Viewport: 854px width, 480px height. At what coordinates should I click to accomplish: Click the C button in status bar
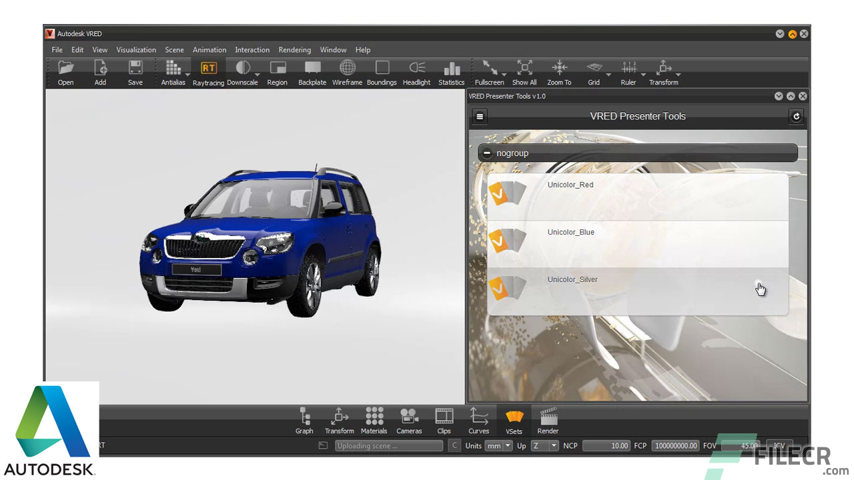454,446
